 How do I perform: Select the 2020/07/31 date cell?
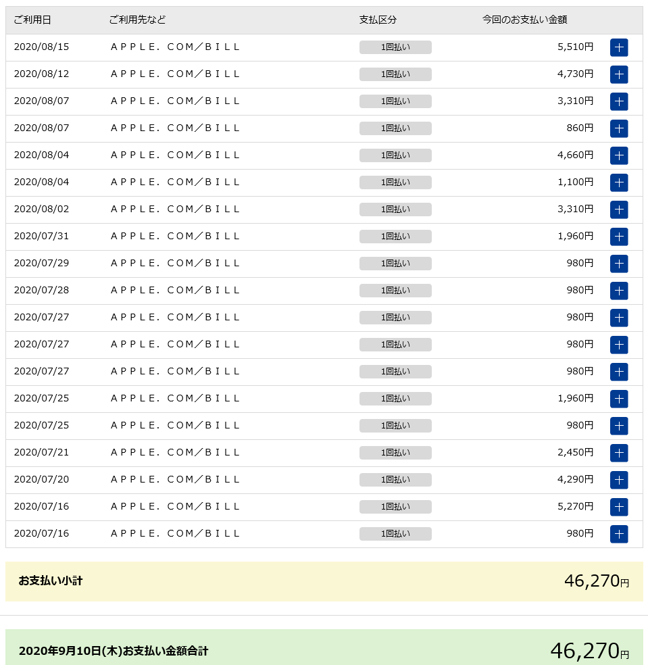42,237
